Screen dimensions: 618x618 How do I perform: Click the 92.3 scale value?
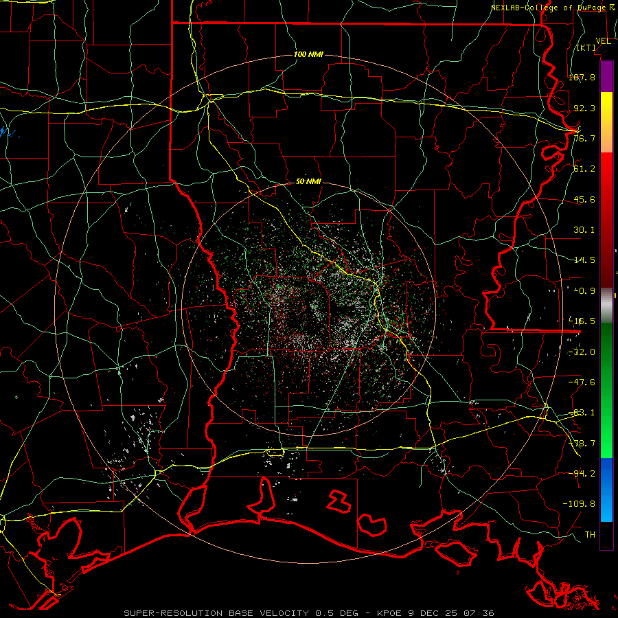[584, 108]
